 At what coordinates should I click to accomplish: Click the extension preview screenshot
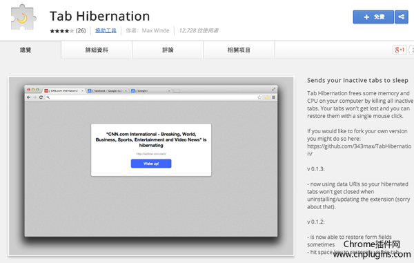coord(151,166)
